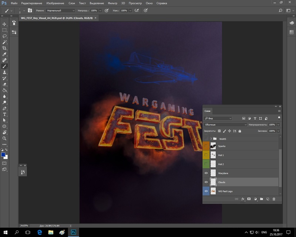Delete layer using trash icon
This screenshot has width=296, height=237.
tap(274, 199)
